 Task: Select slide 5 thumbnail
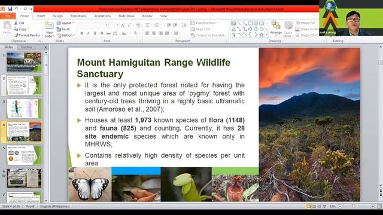pyautogui.click(x=24, y=155)
